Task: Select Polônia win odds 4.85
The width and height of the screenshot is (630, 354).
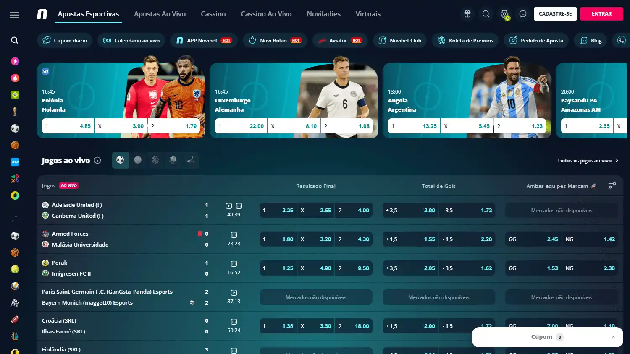Action: (x=68, y=126)
